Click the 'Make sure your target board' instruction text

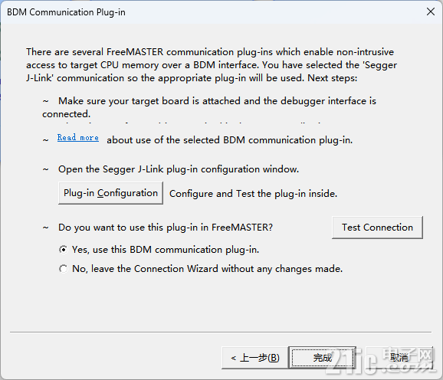(x=209, y=107)
